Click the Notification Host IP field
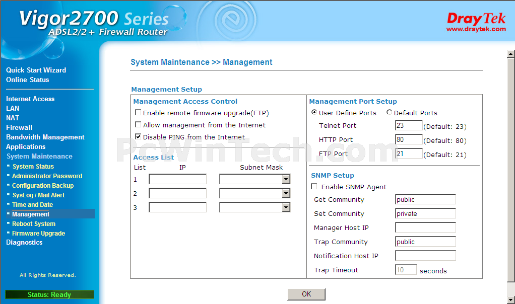The width and height of the screenshot is (515, 304). click(426, 256)
